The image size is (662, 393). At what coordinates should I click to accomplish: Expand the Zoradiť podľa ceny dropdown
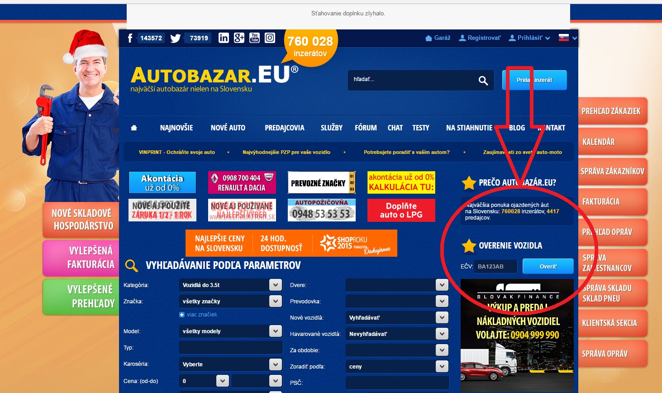coord(397,366)
